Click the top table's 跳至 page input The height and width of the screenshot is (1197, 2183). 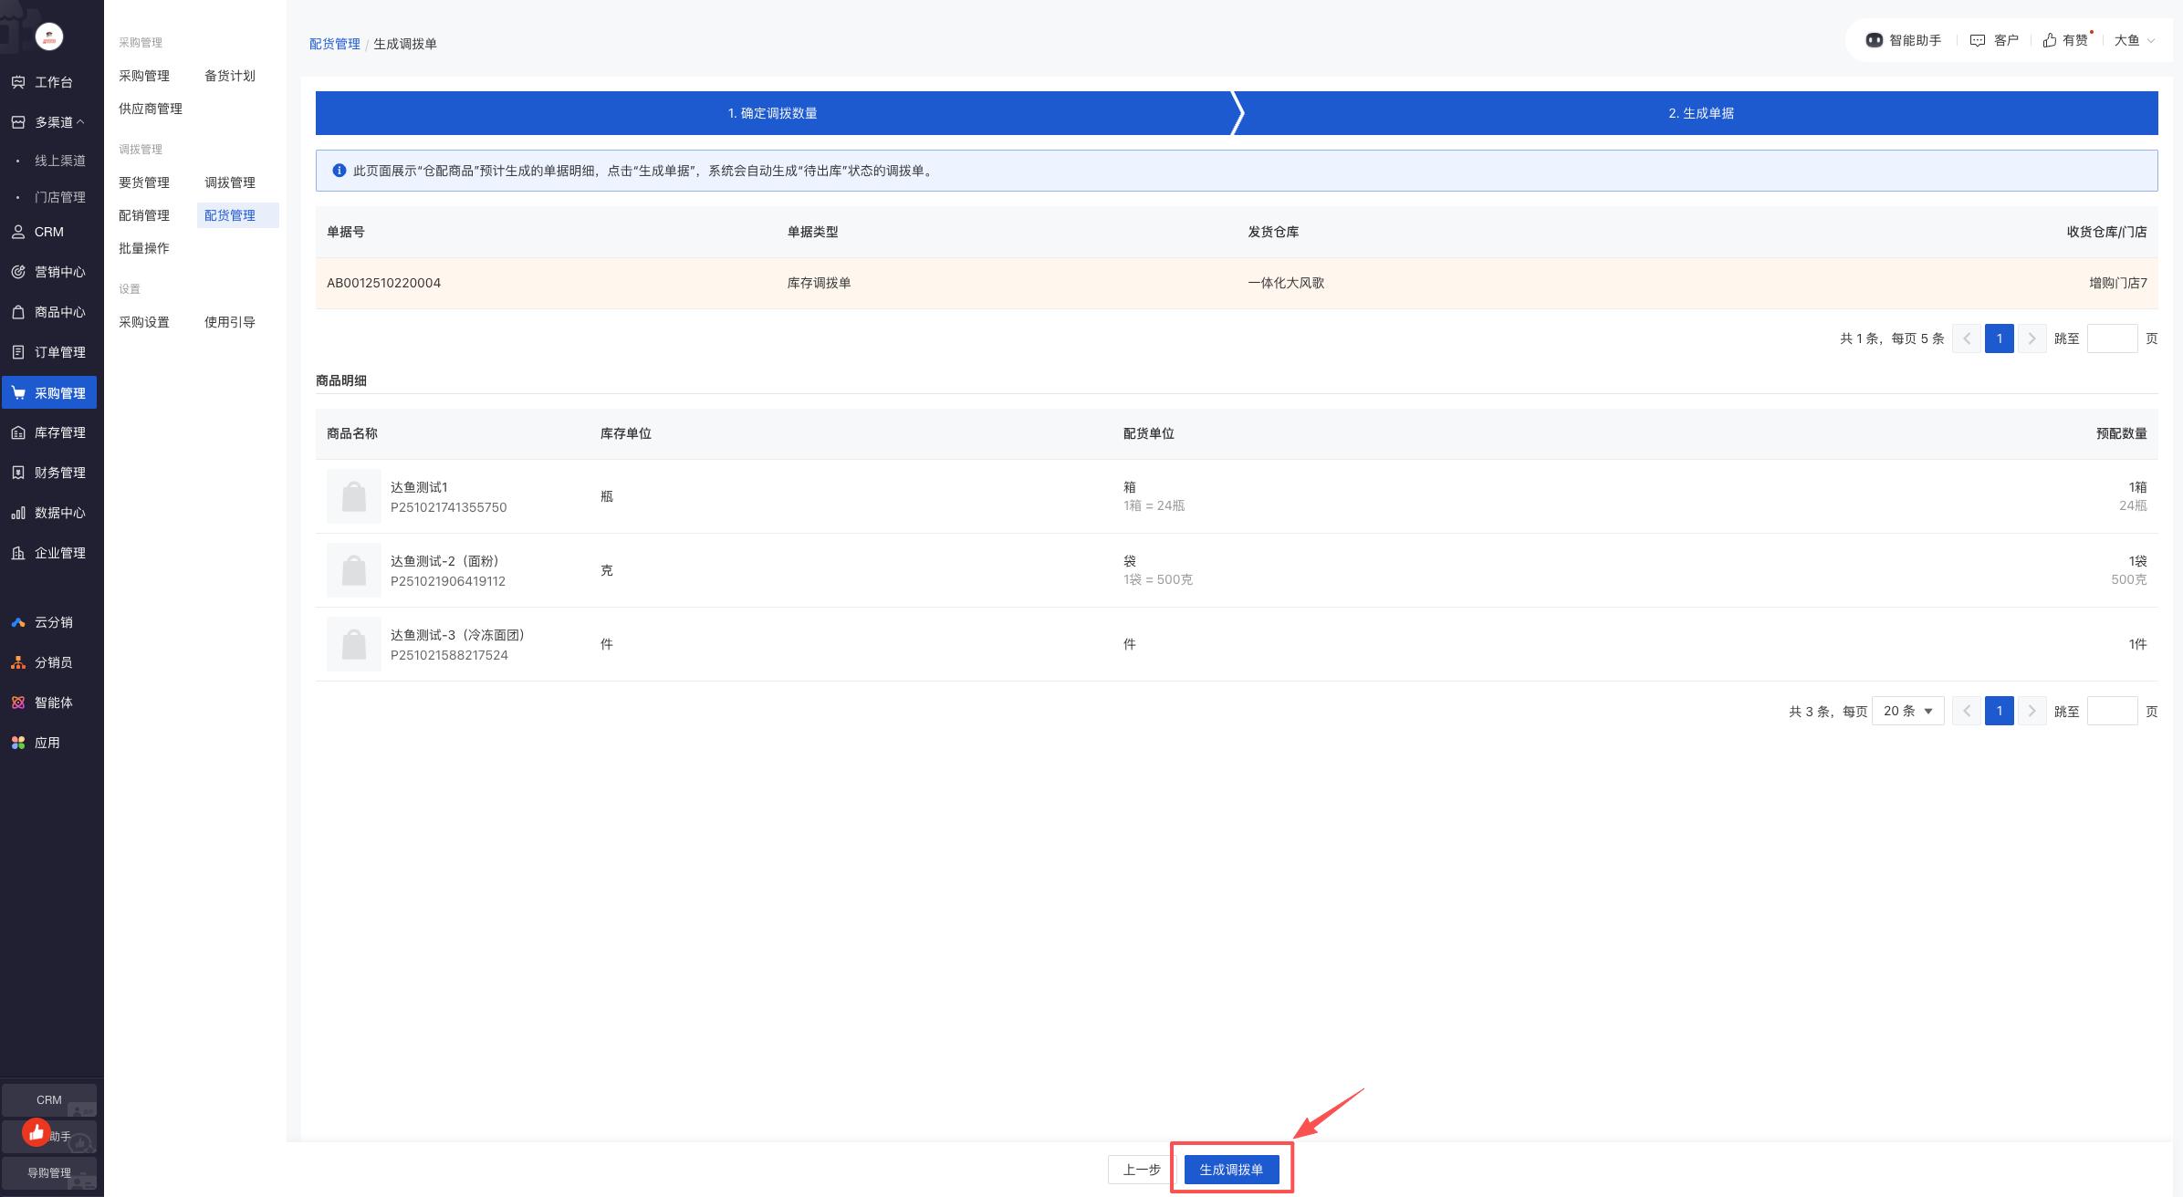pyautogui.click(x=2112, y=338)
